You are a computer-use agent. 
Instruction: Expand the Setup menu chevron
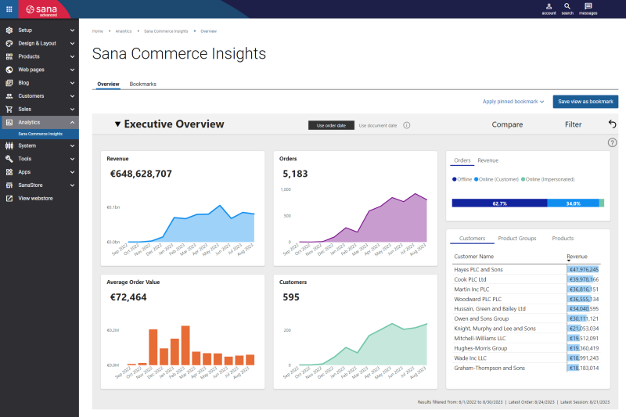point(72,30)
